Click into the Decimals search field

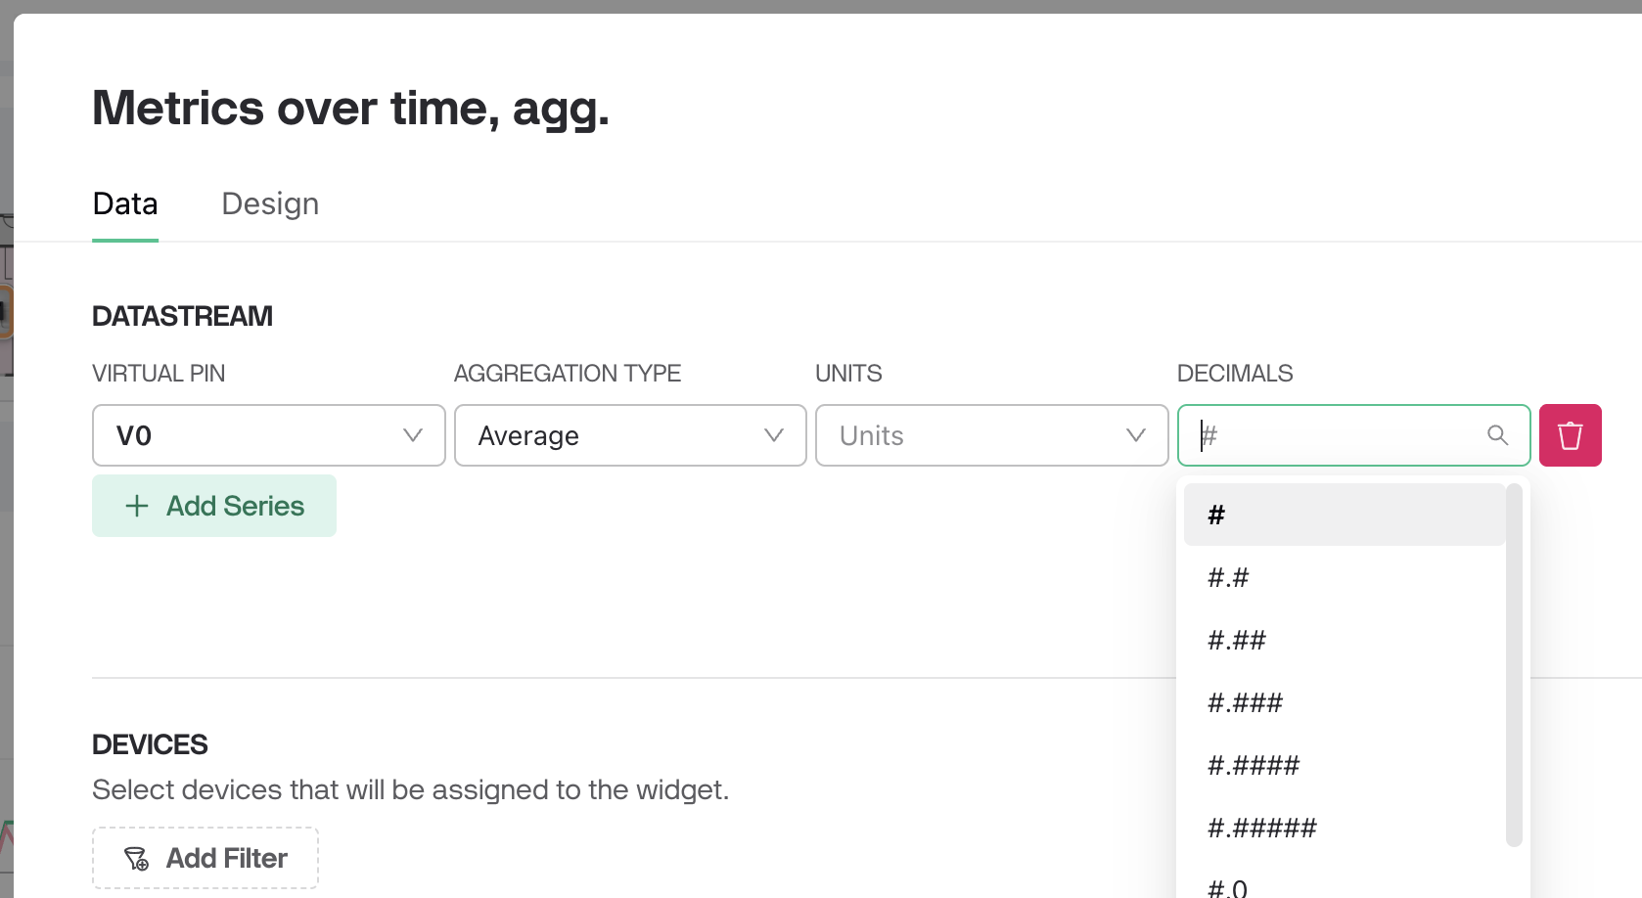pyautogui.click(x=1341, y=435)
